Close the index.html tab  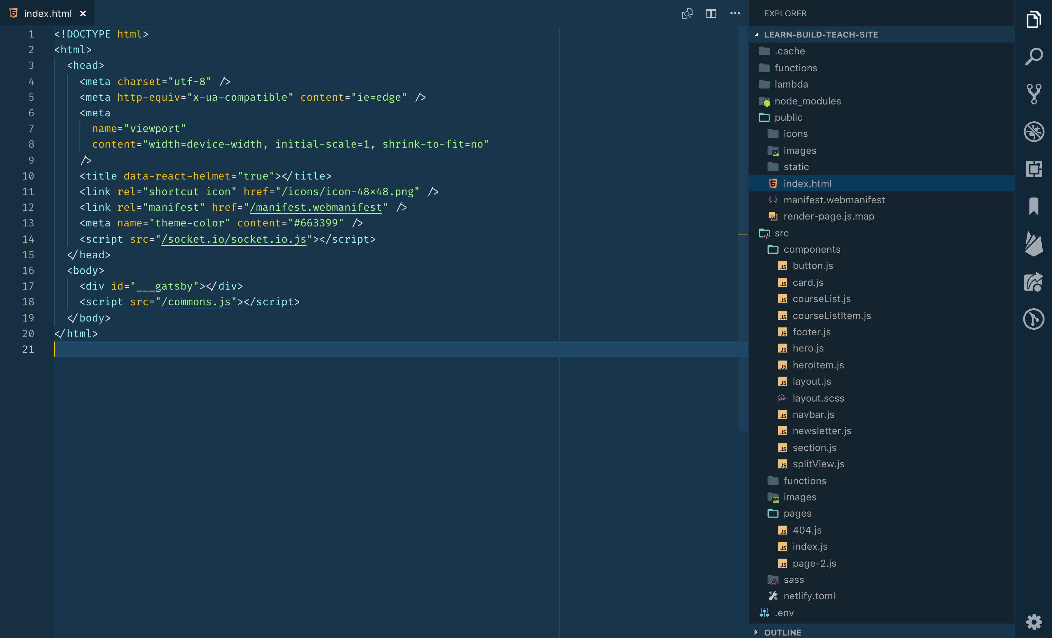tap(83, 14)
